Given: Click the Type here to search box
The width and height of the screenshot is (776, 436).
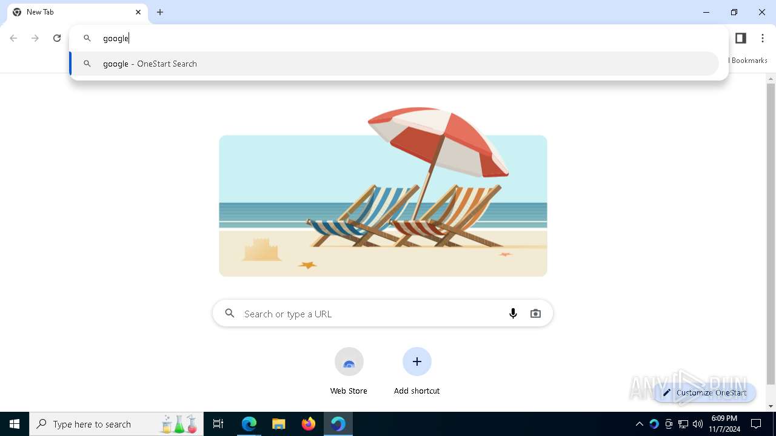Looking at the screenshot, I should pos(116,424).
